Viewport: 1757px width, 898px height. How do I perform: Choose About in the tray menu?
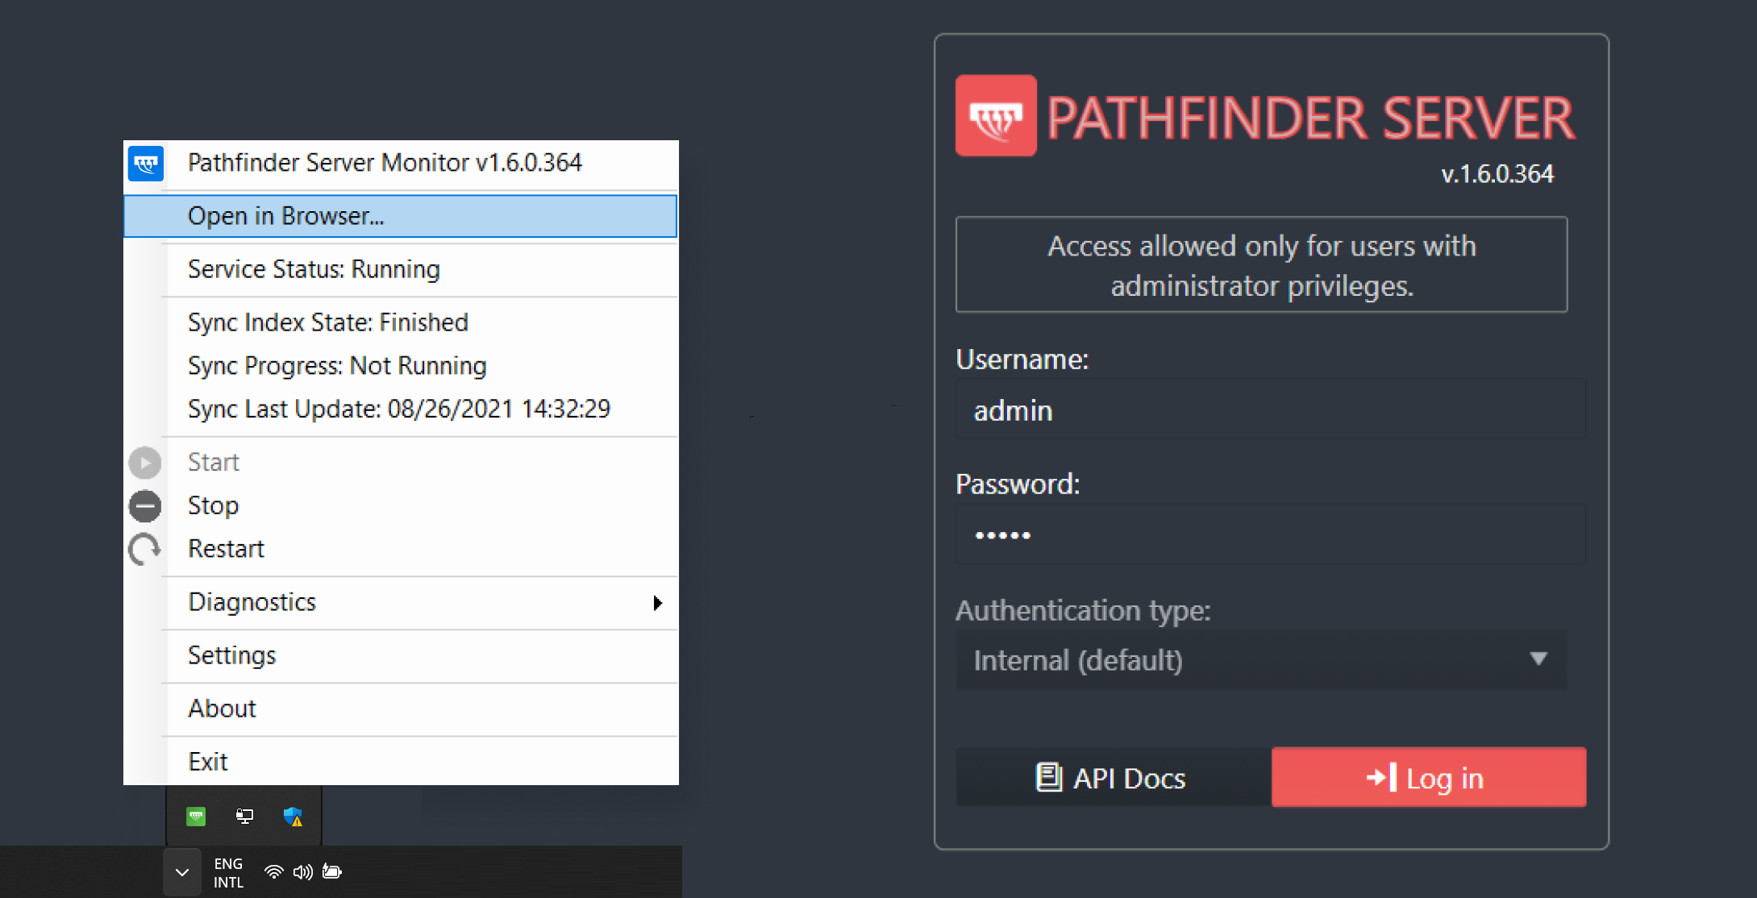(223, 709)
